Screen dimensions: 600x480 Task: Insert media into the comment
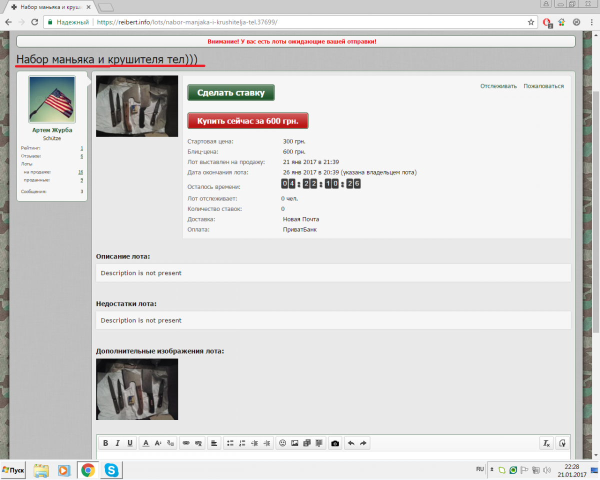point(307,443)
